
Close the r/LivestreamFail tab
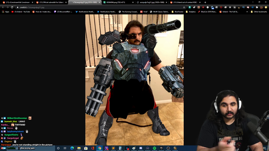(x=32, y=3)
